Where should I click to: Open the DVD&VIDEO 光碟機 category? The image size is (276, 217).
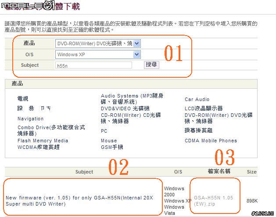tap(125, 108)
